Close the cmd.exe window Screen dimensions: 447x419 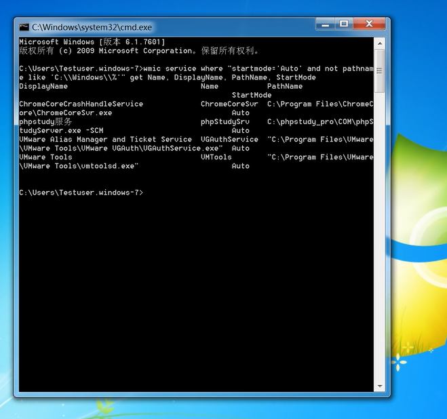[x=368, y=24]
